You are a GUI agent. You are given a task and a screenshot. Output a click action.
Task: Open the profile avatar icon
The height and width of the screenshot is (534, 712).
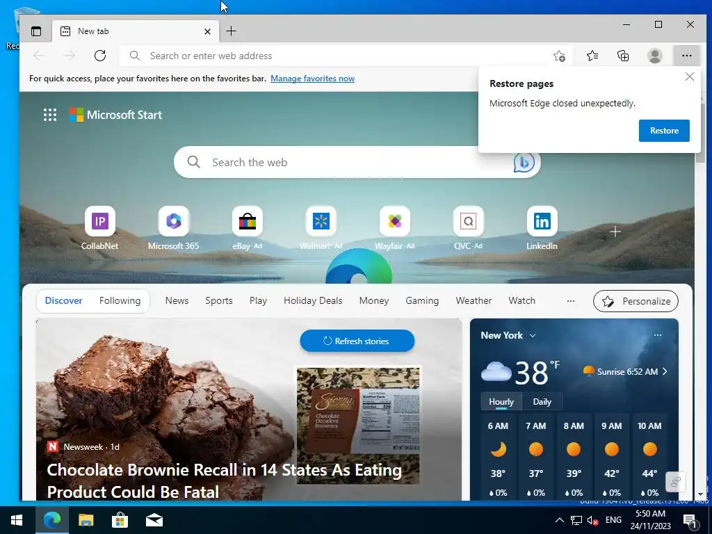pyautogui.click(x=655, y=56)
